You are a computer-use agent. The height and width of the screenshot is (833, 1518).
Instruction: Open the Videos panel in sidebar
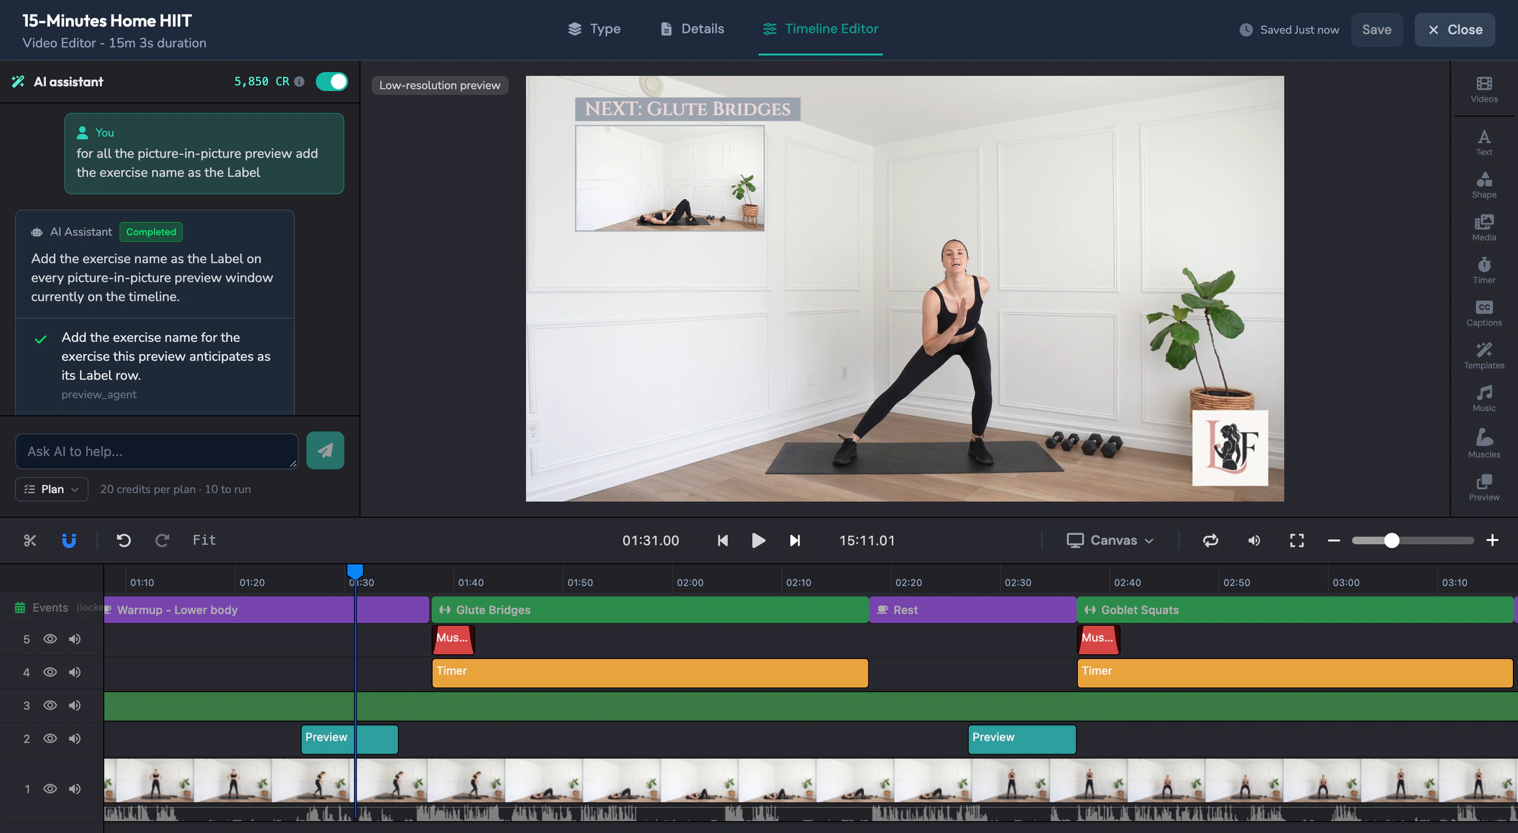click(1483, 90)
